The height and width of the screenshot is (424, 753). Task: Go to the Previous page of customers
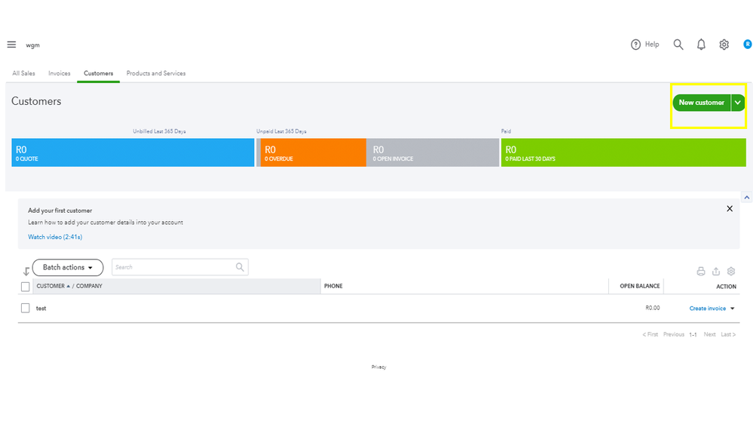click(x=673, y=334)
